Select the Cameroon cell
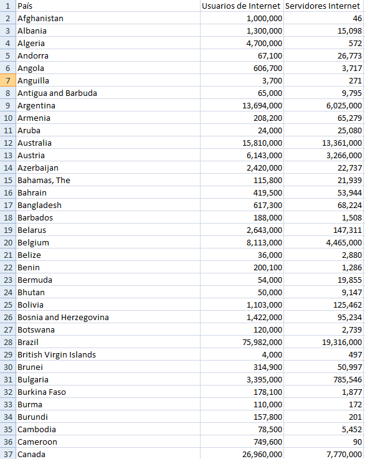 point(108,441)
